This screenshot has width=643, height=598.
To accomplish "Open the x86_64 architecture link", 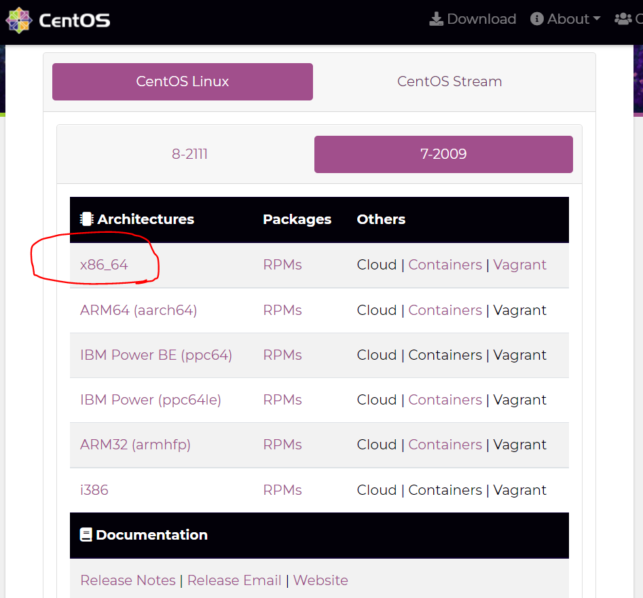I will tap(104, 265).
